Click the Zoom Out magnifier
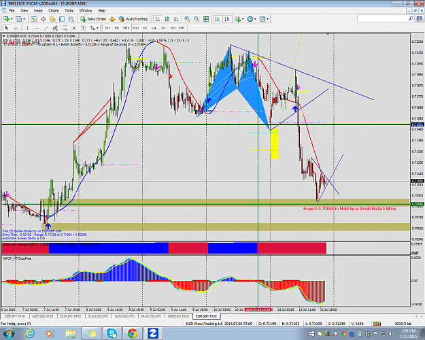 pos(197,19)
